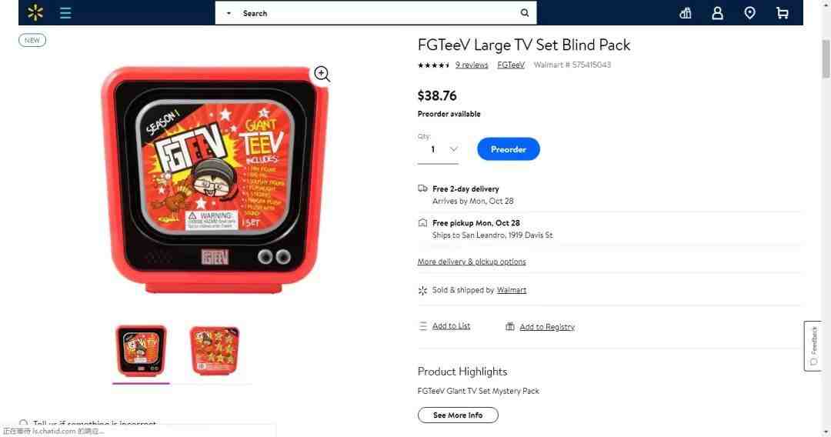Click the search magnifier icon
This screenshot has width=831, height=437.
(x=524, y=13)
